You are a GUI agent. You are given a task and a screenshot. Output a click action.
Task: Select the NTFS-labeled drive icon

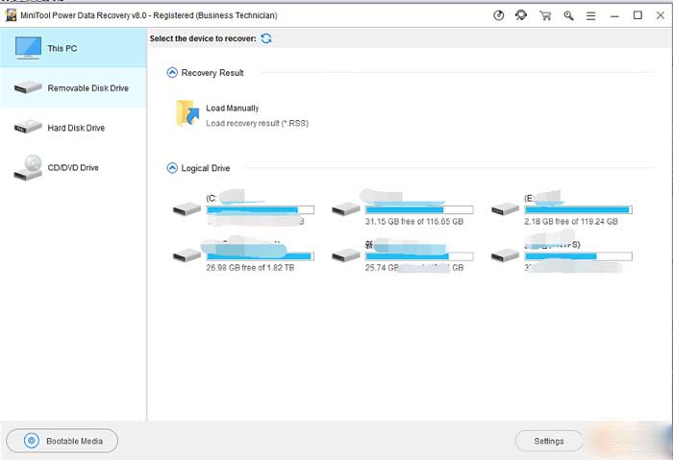coord(505,256)
